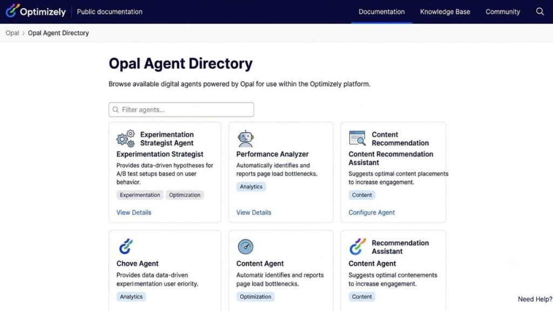Select Content tag on Content Recommendation card
This screenshot has height=311, width=553.
coord(362,195)
